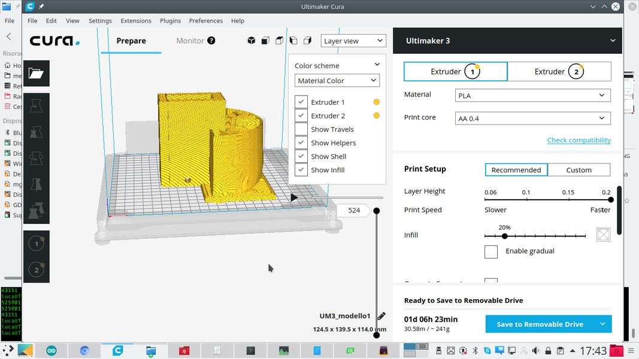The image size is (639, 359).
Task: Tick the Enable gradual infill checkbox
Action: [491, 251]
